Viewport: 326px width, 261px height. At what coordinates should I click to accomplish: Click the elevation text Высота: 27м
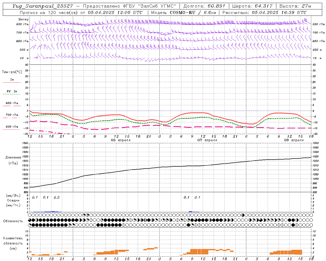(295, 6)
